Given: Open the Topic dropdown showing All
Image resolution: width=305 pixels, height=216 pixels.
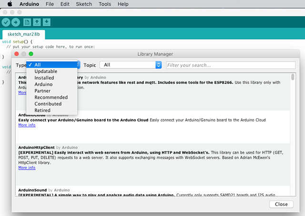Looking at the screenshot, I should (x=131, y=65).
